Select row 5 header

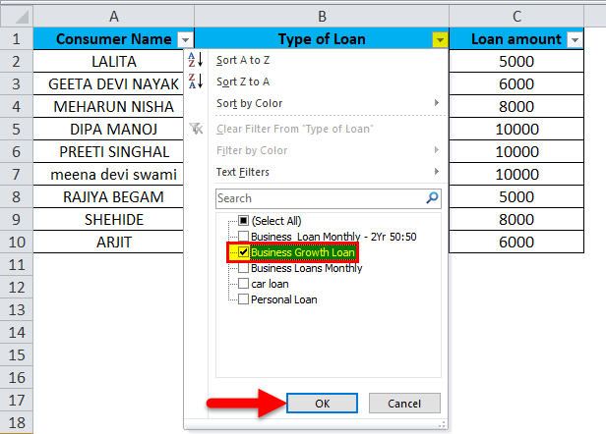[16, 130]
